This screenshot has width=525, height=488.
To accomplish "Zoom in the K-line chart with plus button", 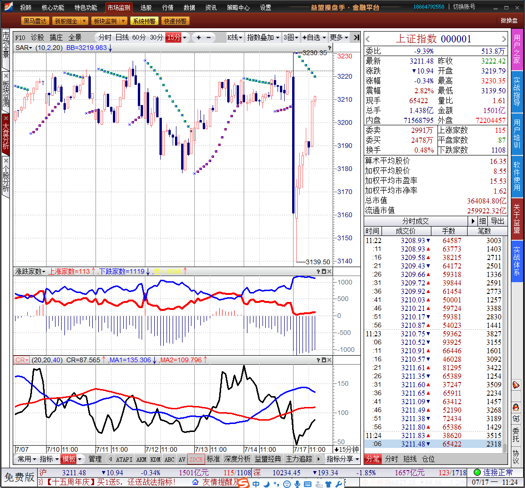I will [199, 38].
